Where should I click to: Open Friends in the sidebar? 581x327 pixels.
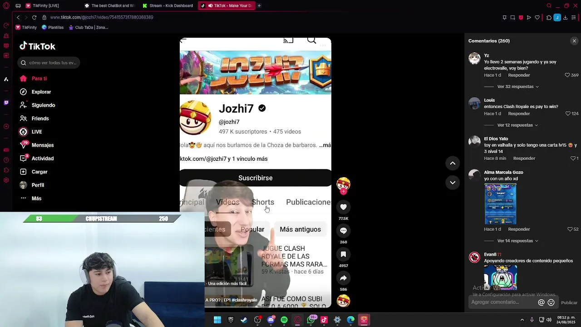pos(34,119)
